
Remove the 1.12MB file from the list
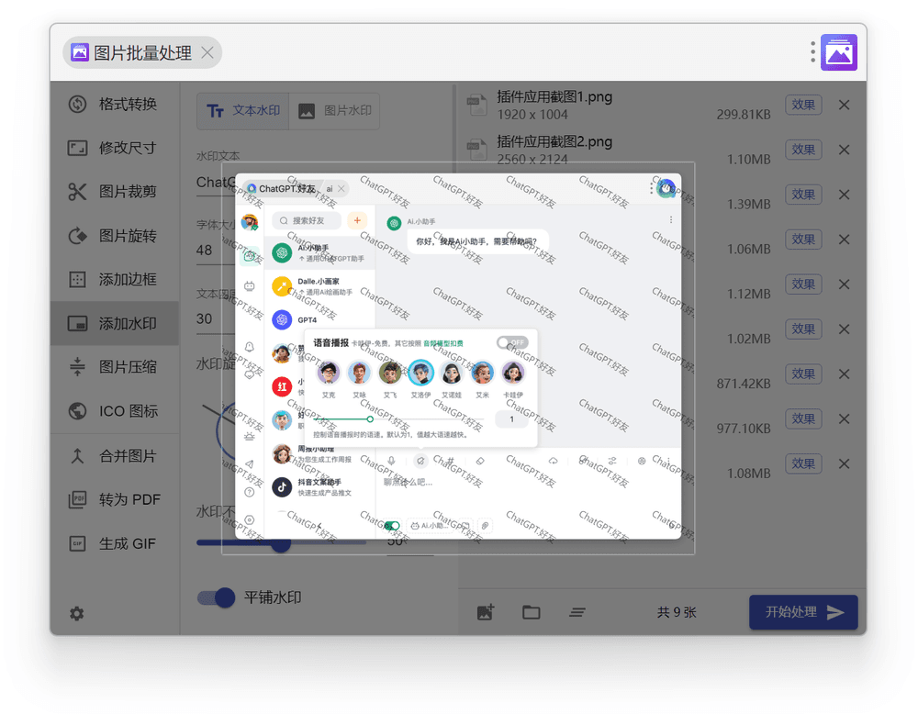[x=844, y=284]
